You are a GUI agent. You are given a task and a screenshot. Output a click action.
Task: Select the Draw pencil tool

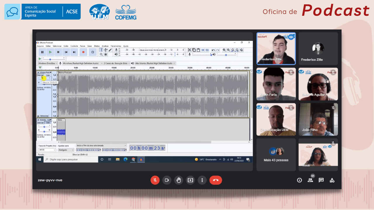click(110, 50)
